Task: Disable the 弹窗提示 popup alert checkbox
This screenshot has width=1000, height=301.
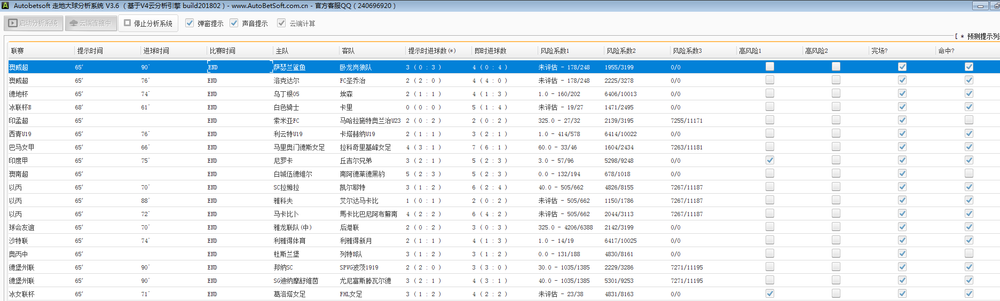Action: (x=190, y=23)
